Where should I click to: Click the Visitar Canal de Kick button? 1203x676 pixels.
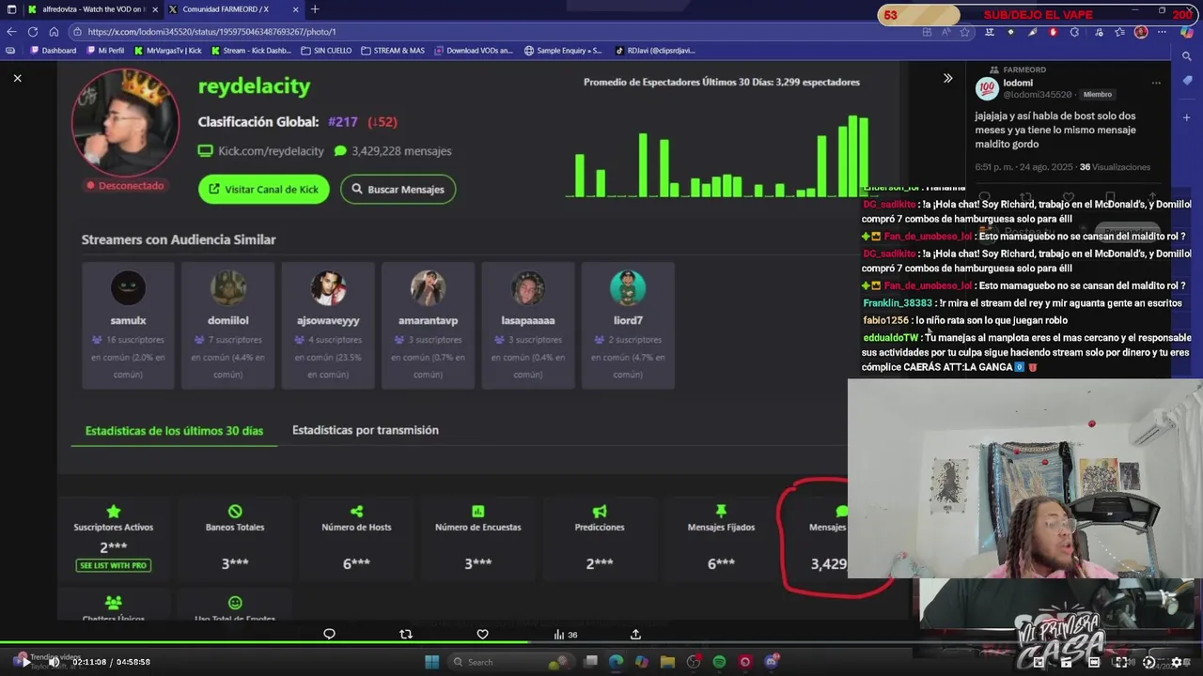[264, 189]
